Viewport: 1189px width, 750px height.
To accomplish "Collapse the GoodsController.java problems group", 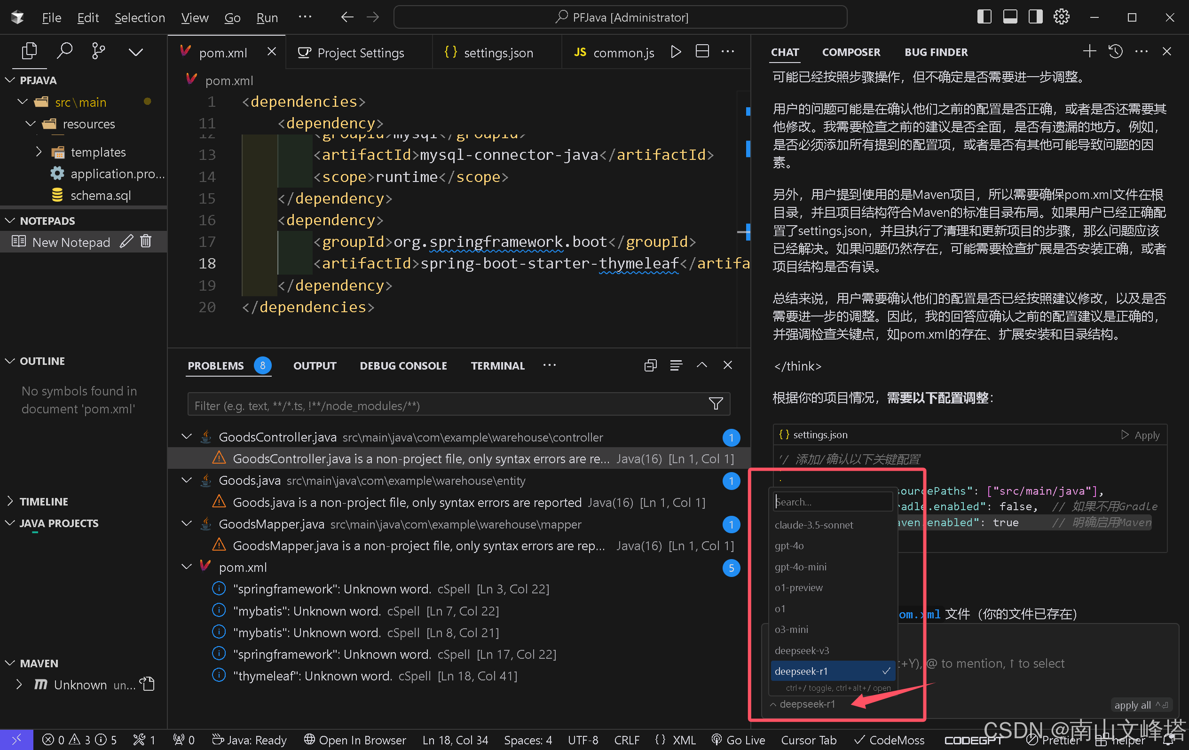I will [x=187, y=437].
